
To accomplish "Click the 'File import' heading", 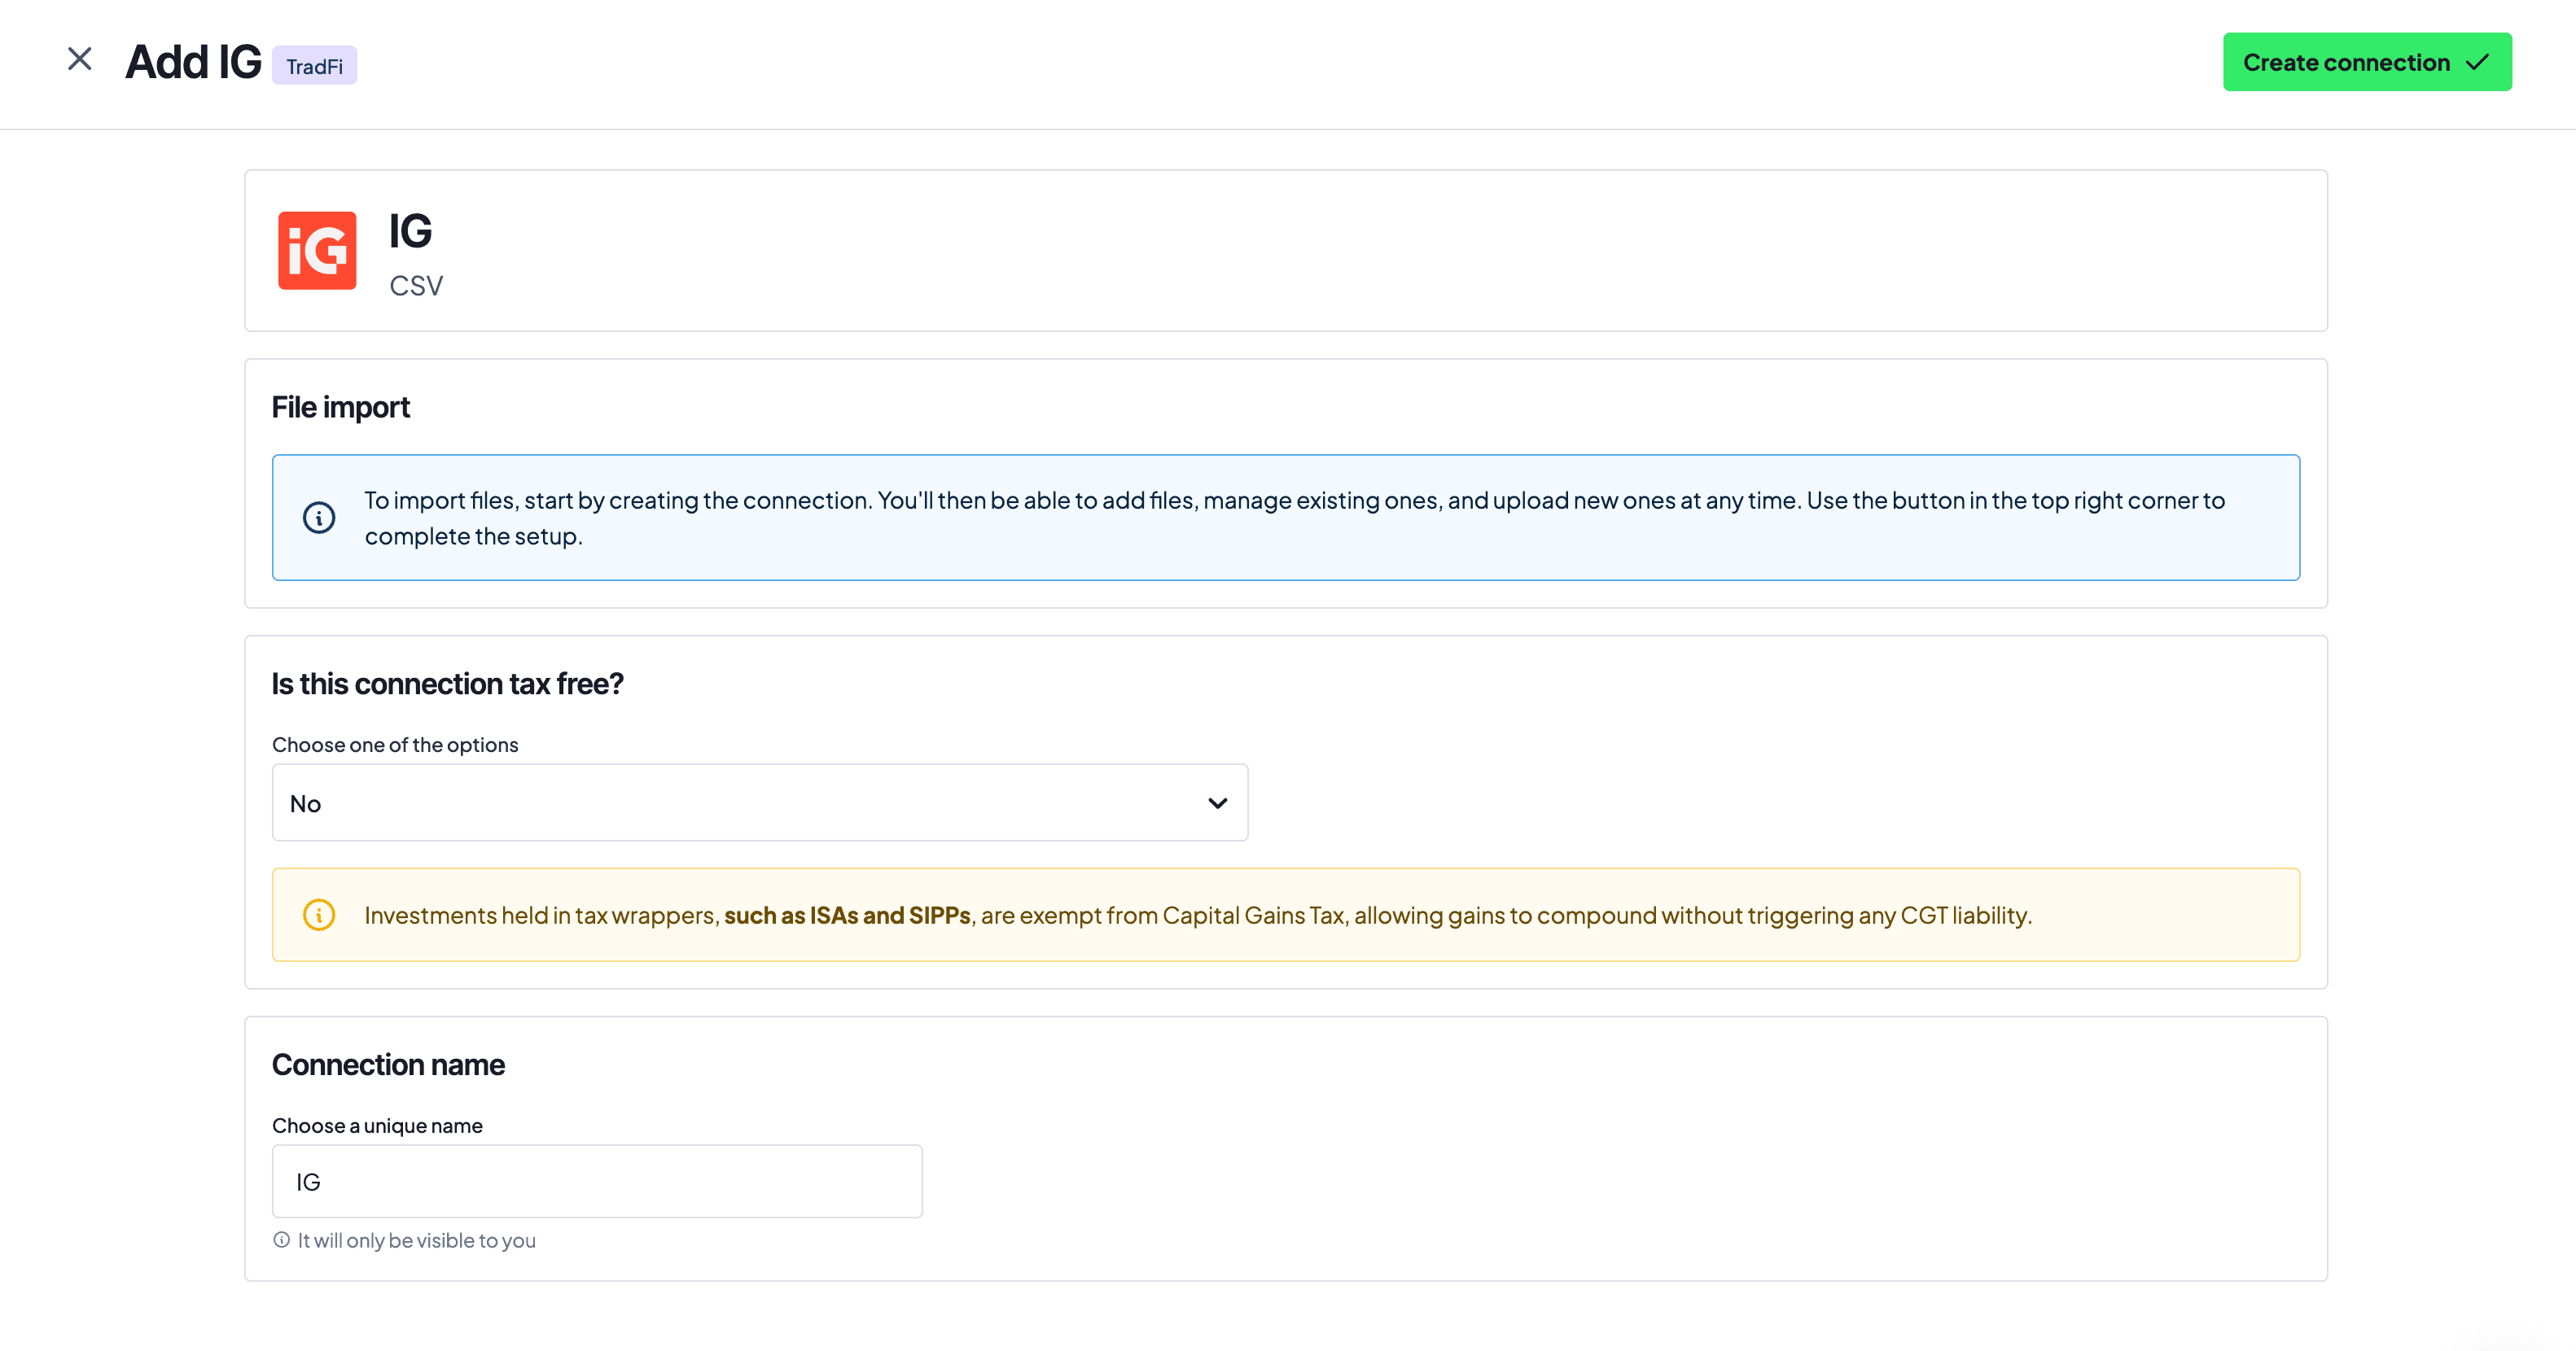I will click(x=341, y=408).
